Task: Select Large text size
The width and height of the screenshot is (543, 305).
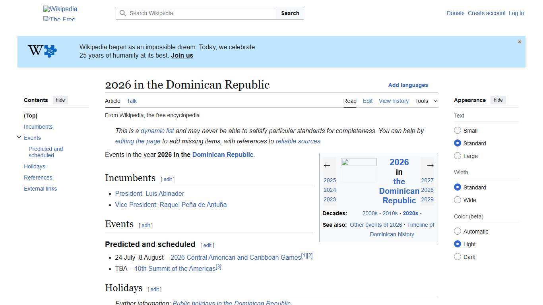Action: coord(458,156)
